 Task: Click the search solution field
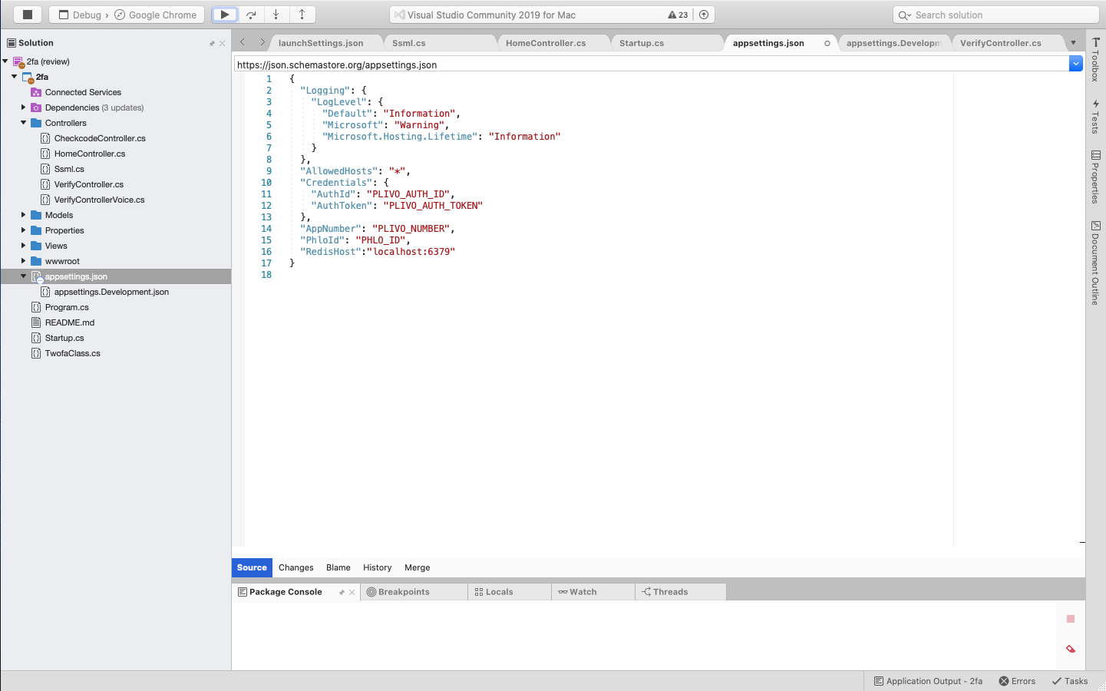click(994, 14)
